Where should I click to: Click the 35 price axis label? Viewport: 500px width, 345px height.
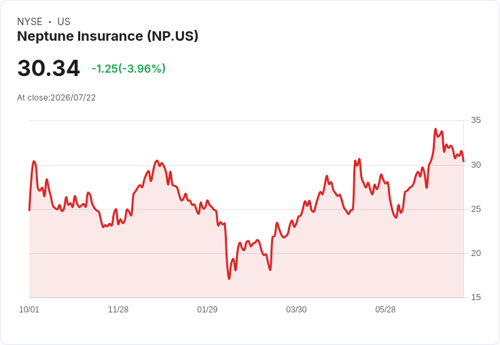[476, 120]
